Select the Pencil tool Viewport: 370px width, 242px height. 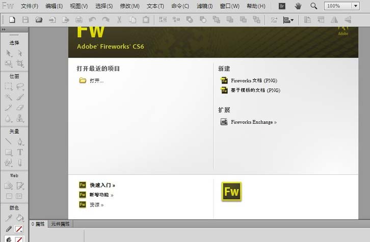(8, 108)
